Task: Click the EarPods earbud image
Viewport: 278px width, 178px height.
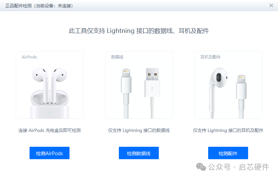Action: [218, 93]
